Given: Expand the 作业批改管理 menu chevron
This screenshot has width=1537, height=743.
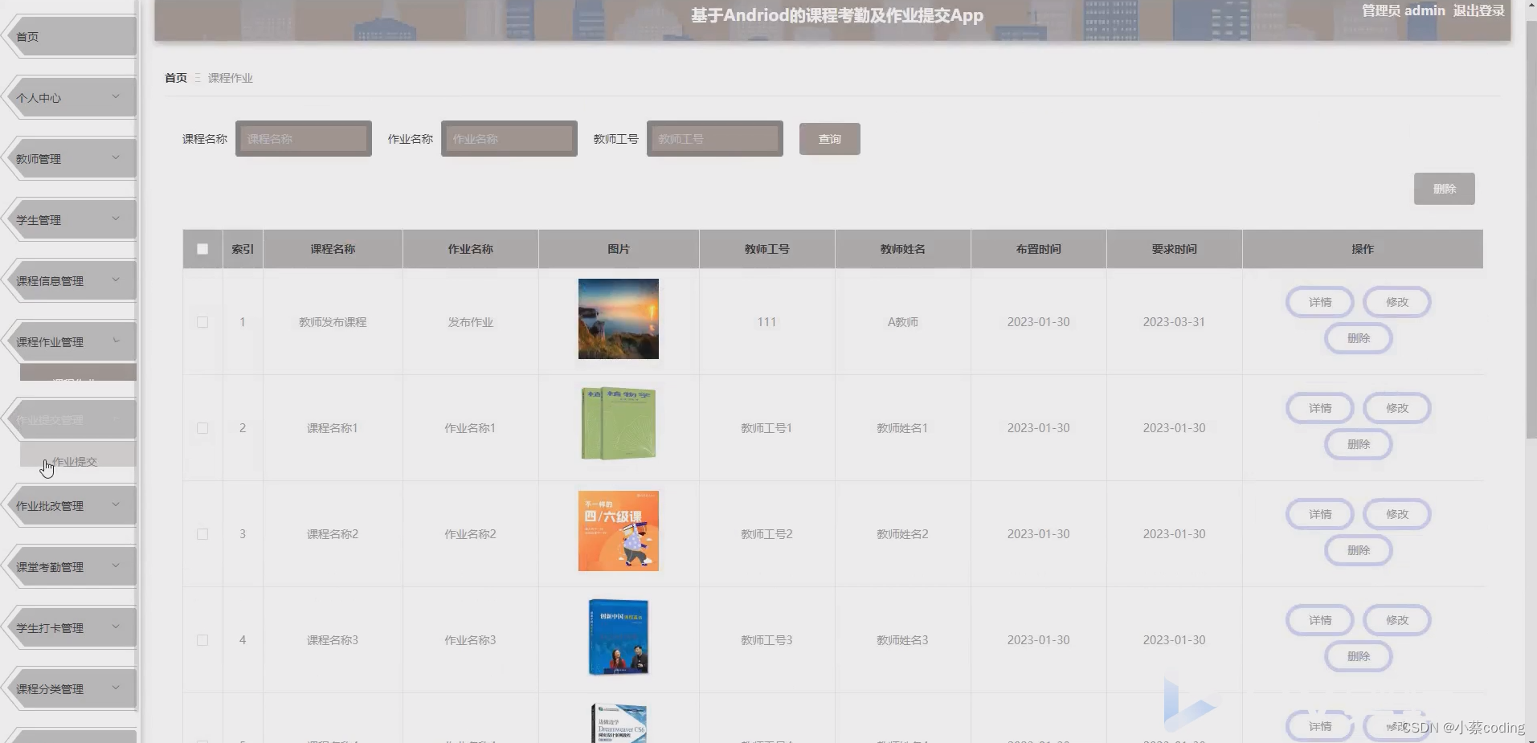Looking at the screenshot, I should 116,505.
